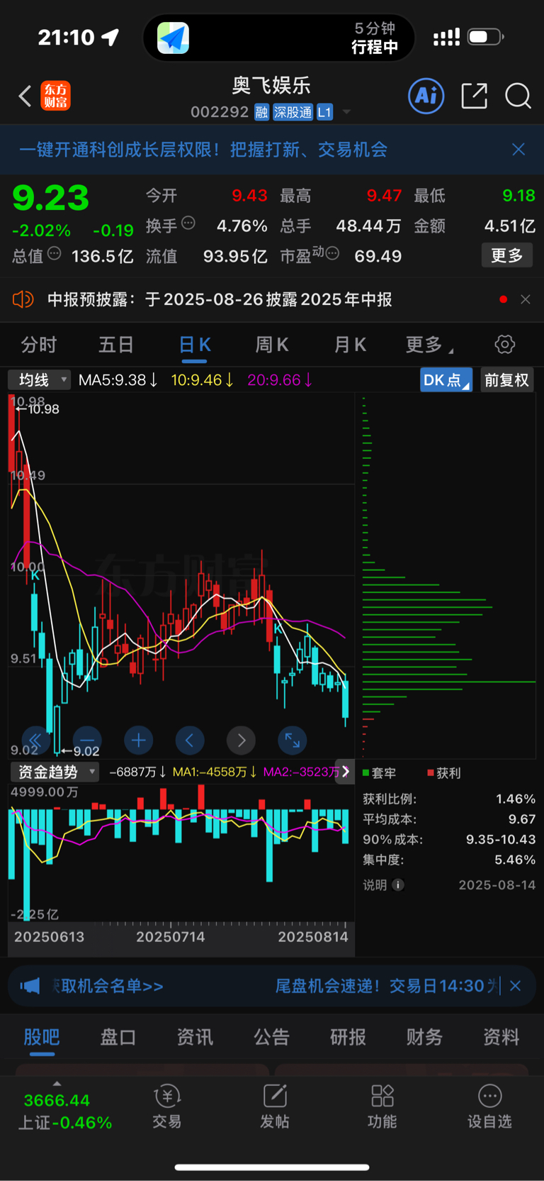Close the 尾盘机会速递 promo bar
The width and height of the screenshot is (544, 1181).
click(516, 986)
